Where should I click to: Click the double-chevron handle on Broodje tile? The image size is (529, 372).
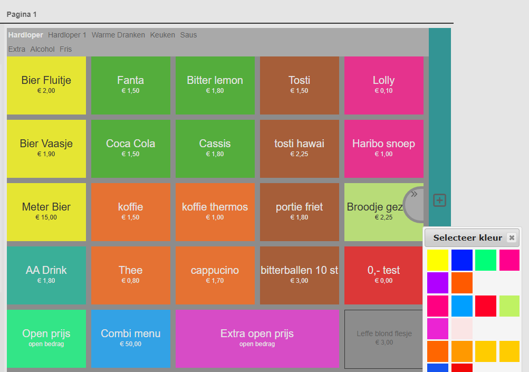pyautogui.click(x=415, y=194)
